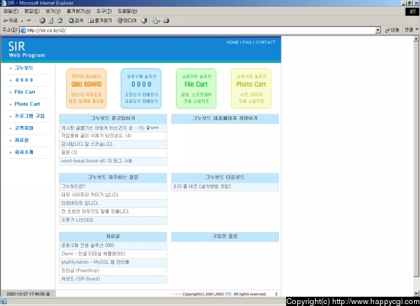Open the 도구(T) menu

click(x=104, y=11)
